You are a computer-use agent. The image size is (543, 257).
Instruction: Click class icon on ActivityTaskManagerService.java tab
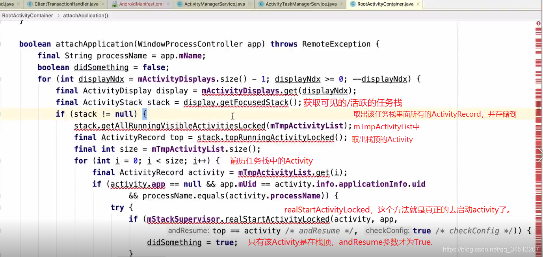tap(261, 4)
